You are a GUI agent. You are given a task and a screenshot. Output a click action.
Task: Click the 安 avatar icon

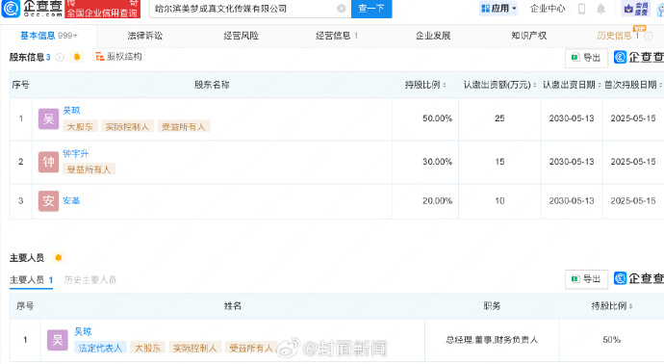click(x=48, y=201)
